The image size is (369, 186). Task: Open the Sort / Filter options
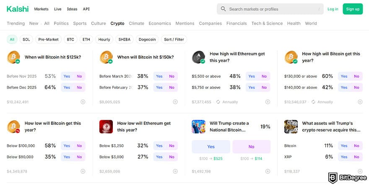pos(174,39)
